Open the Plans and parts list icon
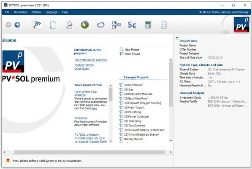This screenshot has height=169, width=252. pyautogui.click(x=116, y=25)
